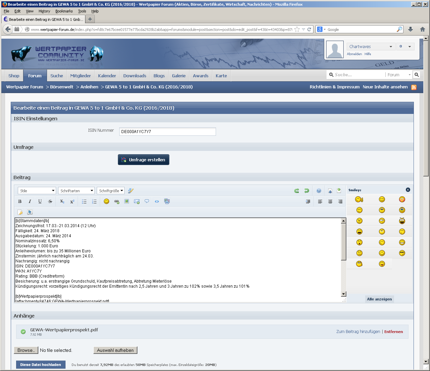Click the Auswahl aufheben button

click(x=115, y=350)
